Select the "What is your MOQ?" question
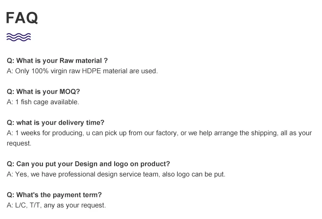 (43, 92)
